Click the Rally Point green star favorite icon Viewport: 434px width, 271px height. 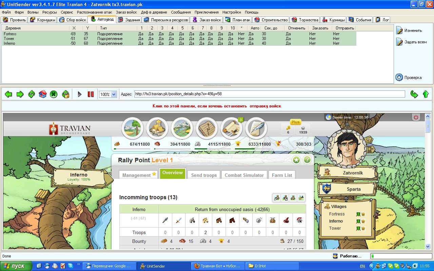(296, 160)
